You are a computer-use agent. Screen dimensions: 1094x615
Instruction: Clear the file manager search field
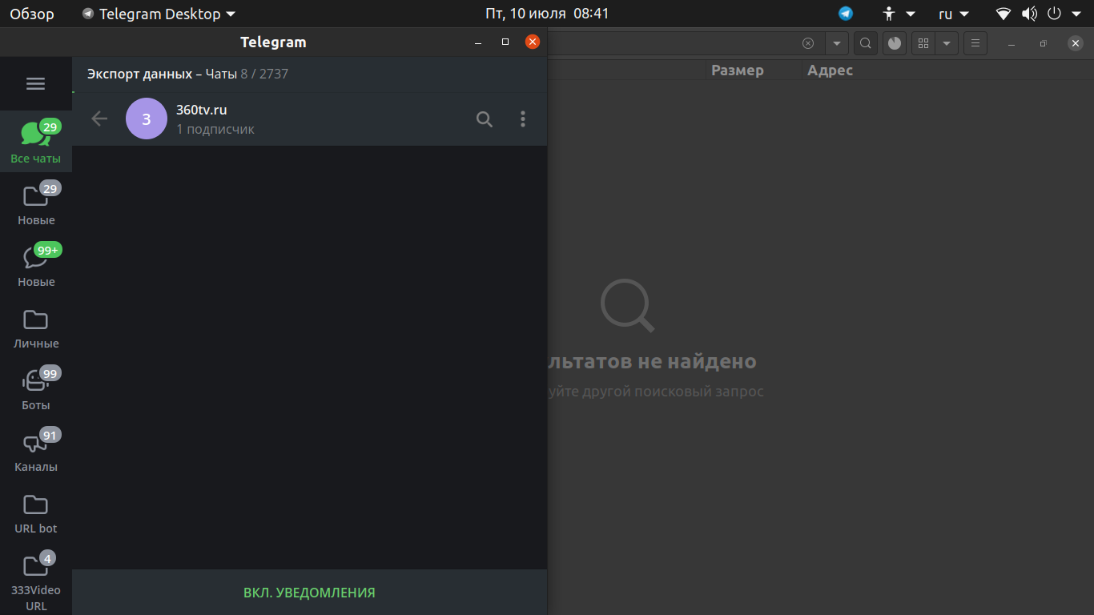[x=808, y=43]
